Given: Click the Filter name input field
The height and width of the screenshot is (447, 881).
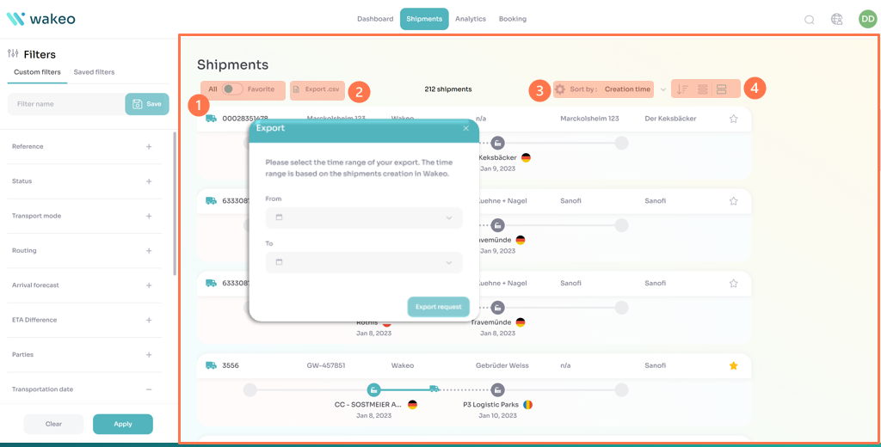Looking at the screenshot, I should tap(65, 104).
